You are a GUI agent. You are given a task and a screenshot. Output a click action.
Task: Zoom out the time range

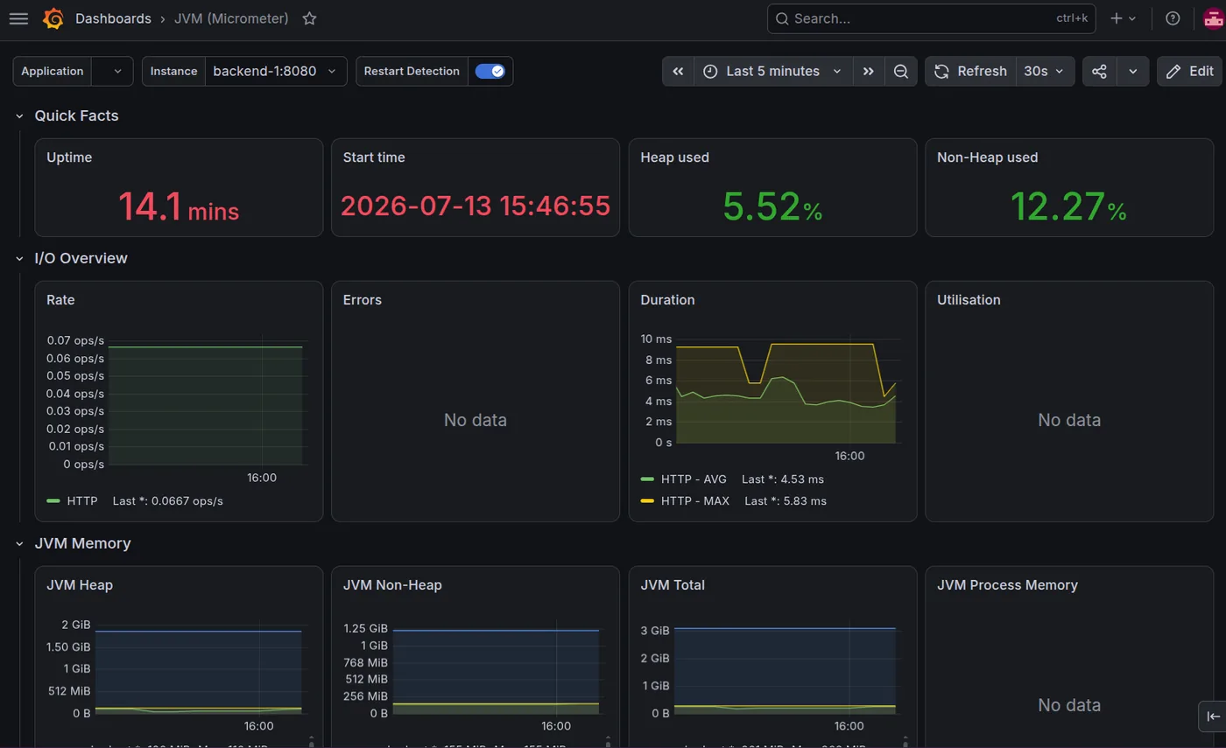point(900,72)
